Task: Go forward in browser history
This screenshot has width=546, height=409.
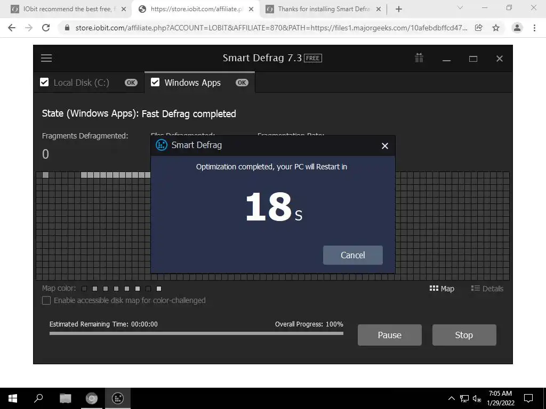Action: tap(29, 28)
